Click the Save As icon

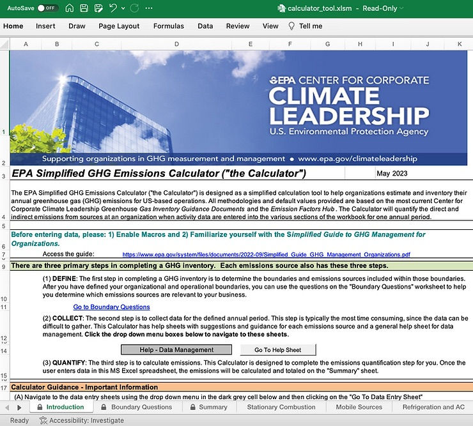(98, 8)
